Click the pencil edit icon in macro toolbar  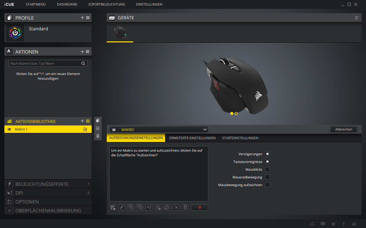[x=122, y=207]
